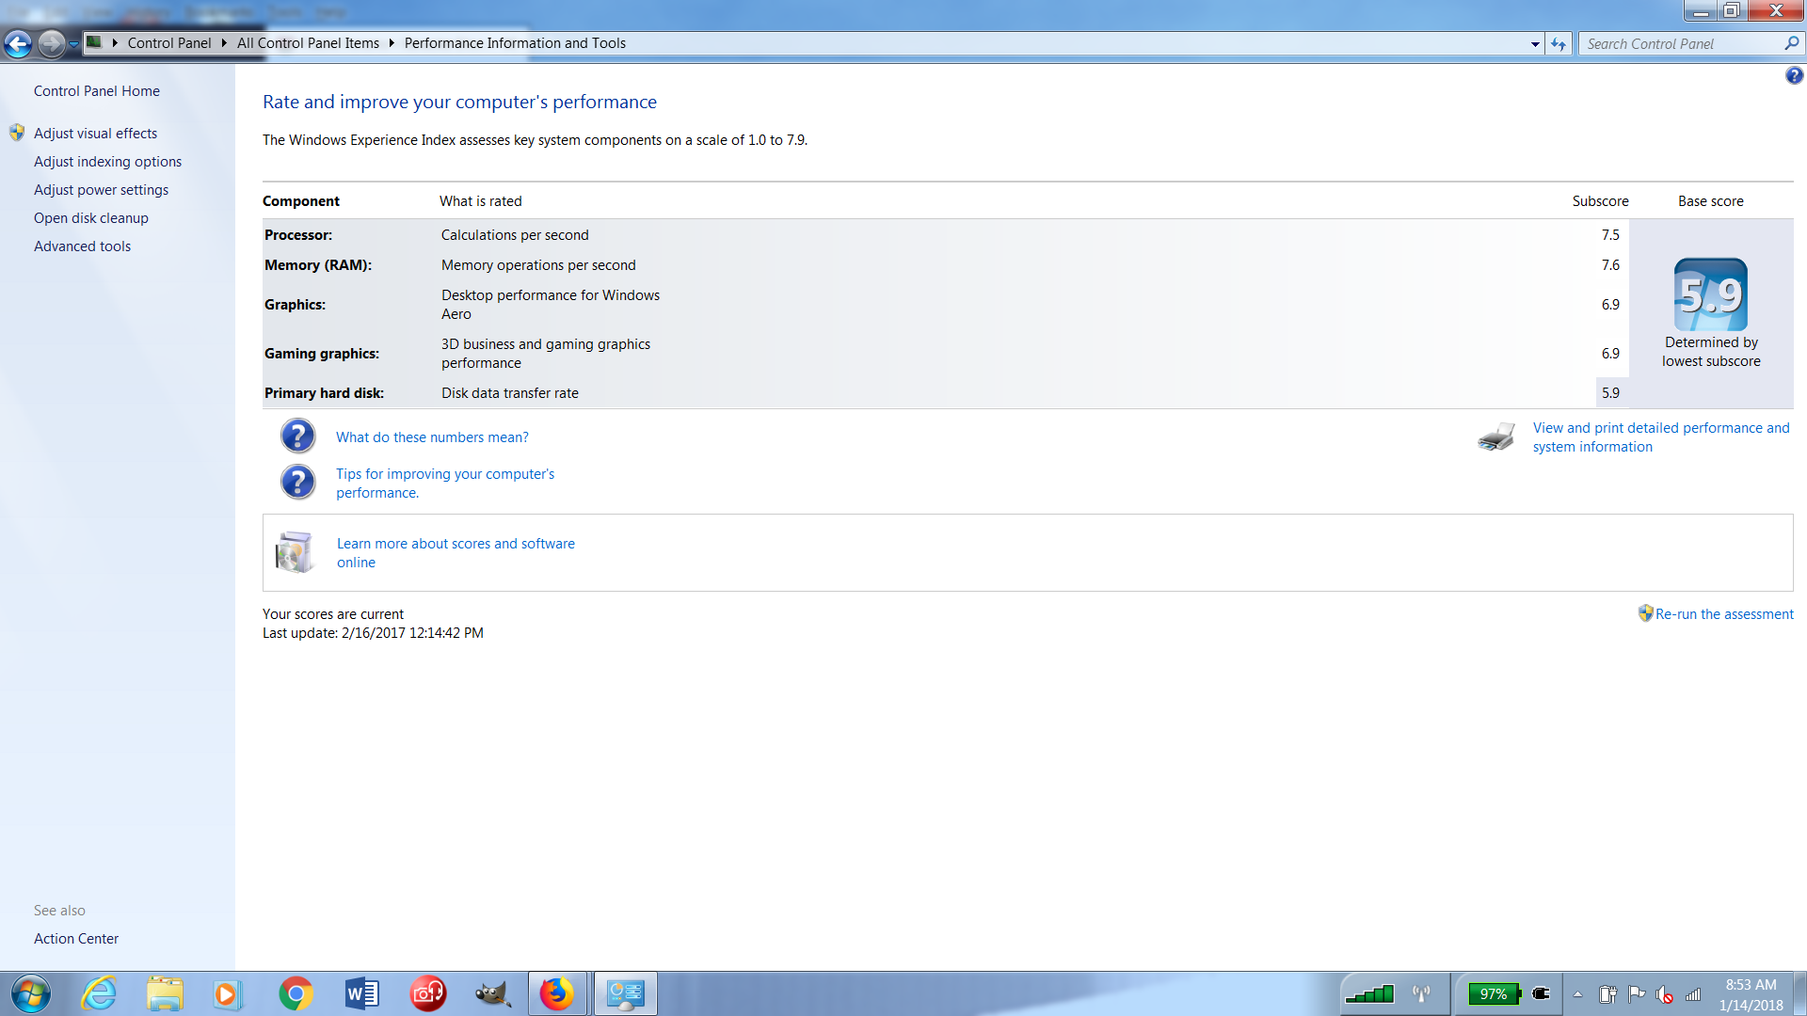Open Google Chrome from taskbar

point(296,993)
